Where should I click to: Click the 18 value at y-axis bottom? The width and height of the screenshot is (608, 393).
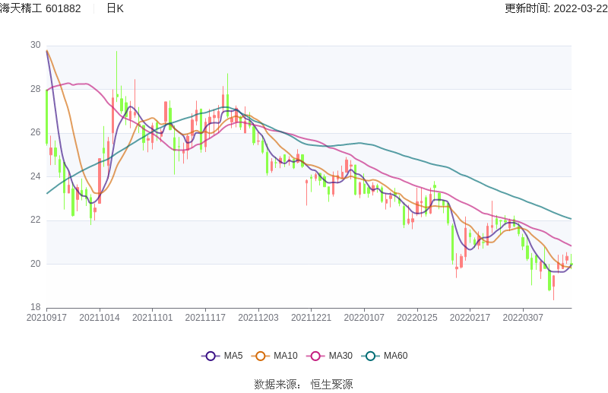click(36, 308)
